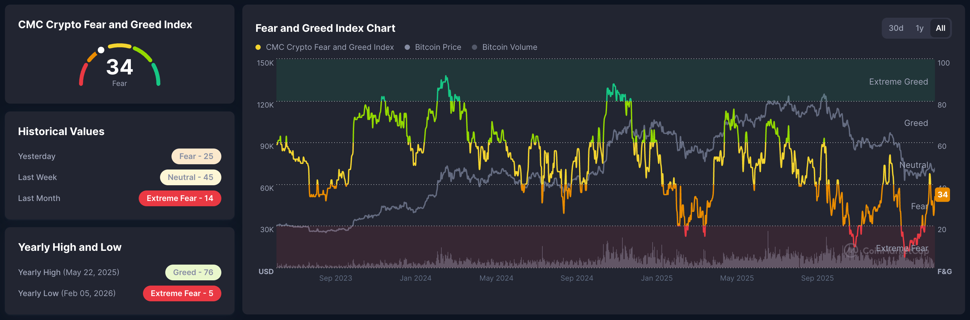Click the 100 index axis label
The height and width of the screenshot is (320, 970).
[944, 63]
